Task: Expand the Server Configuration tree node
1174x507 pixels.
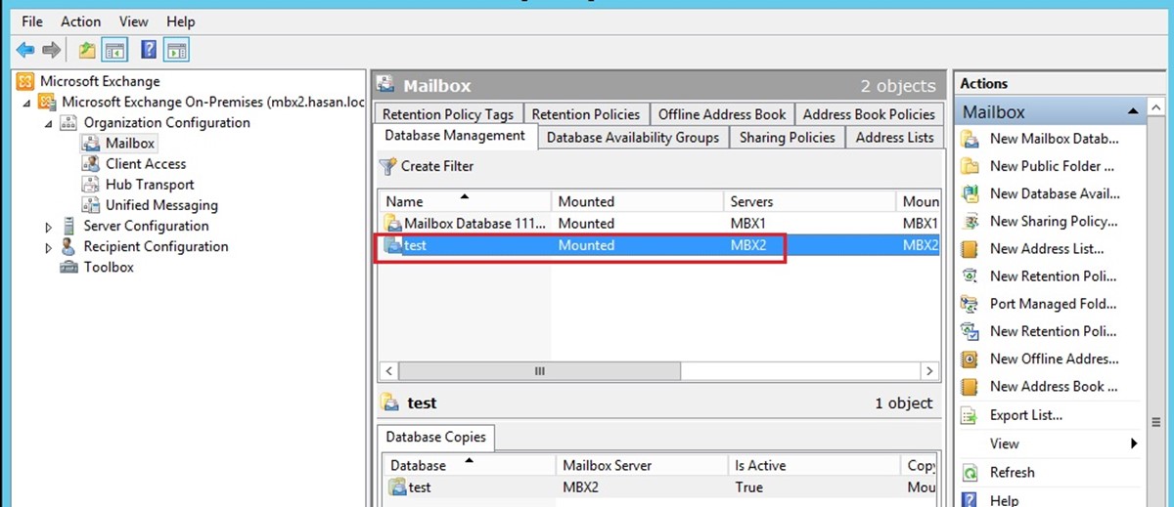Action: tap(49, 227)
